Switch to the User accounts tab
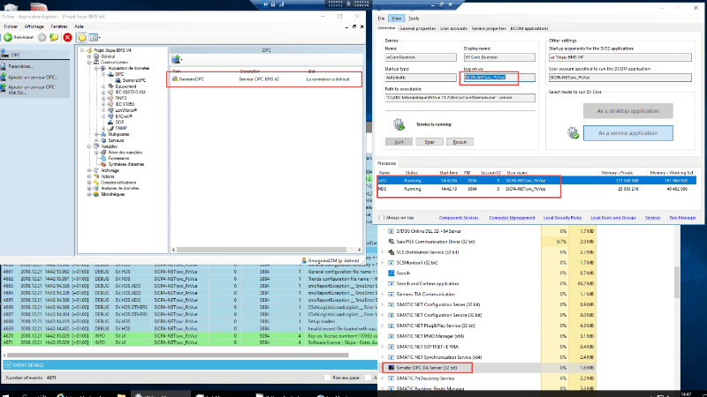 coord(453,28)
